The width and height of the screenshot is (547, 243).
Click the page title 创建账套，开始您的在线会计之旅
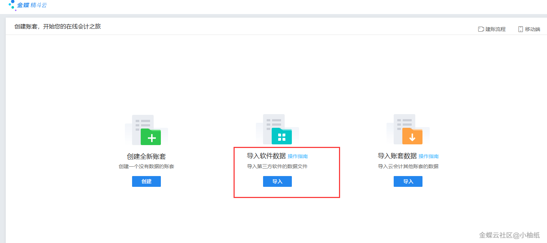click(x=58, y=26)
